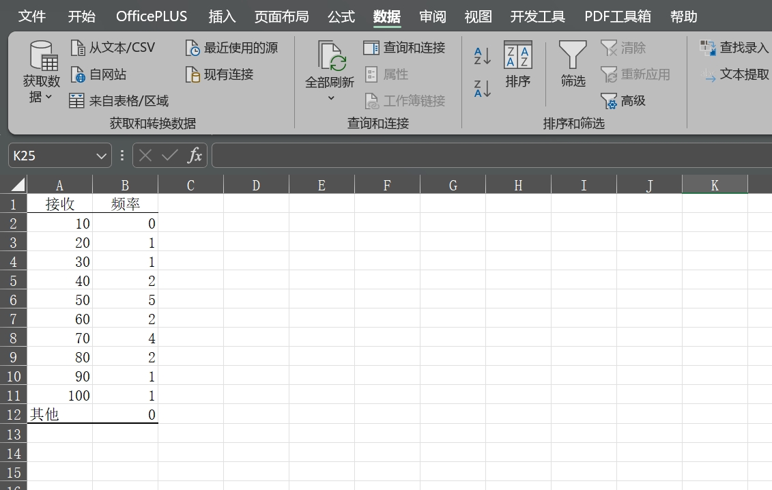Screen dimensions: 772x490
Task: Select cell A11 with value 100
Action: point(59,395)
